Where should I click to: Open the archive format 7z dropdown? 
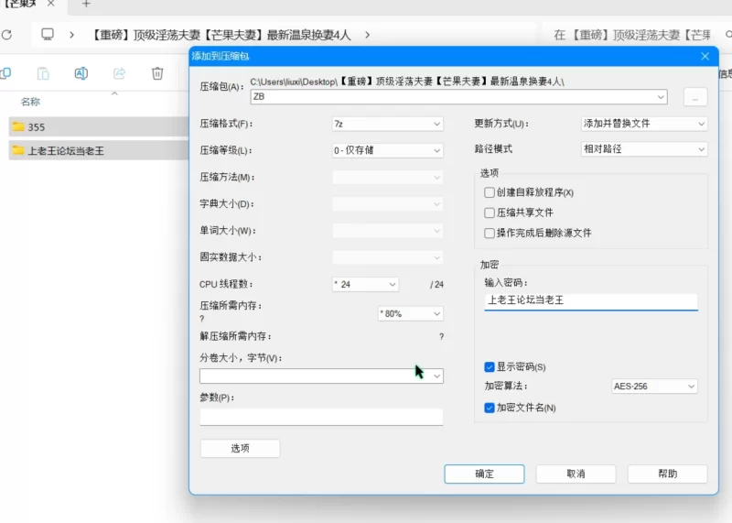387,124
